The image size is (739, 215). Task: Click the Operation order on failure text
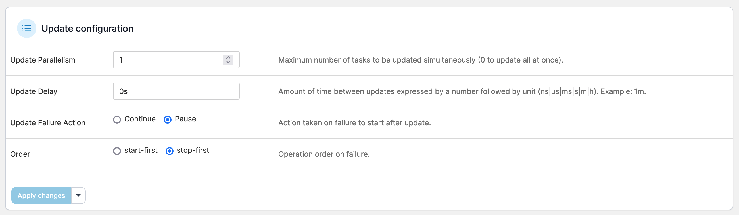click(324, 154)
